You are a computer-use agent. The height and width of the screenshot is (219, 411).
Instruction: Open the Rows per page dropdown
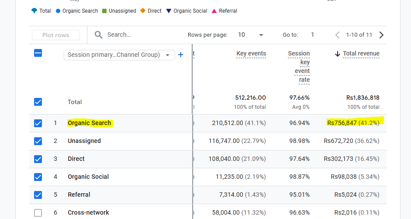pos(251,35)
